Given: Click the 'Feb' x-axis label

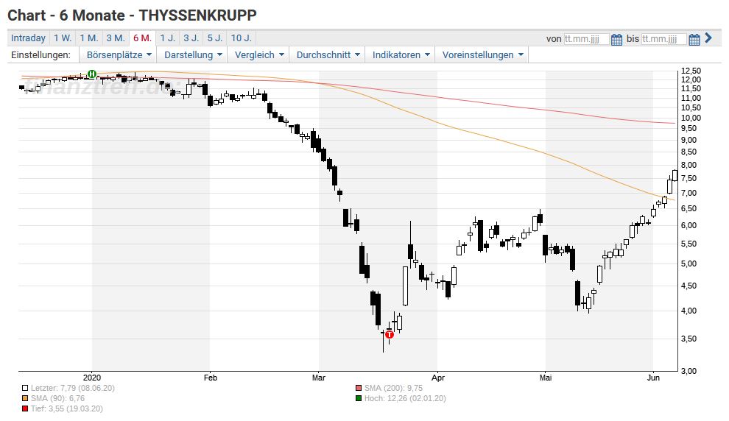Looking at the screenshot, I should tap(211, 378).
